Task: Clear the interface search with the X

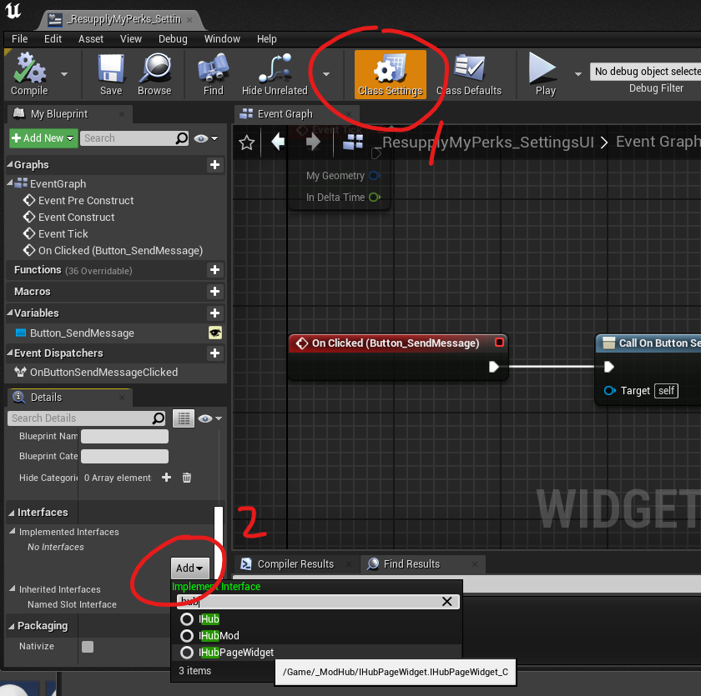Action: point(446,601)
